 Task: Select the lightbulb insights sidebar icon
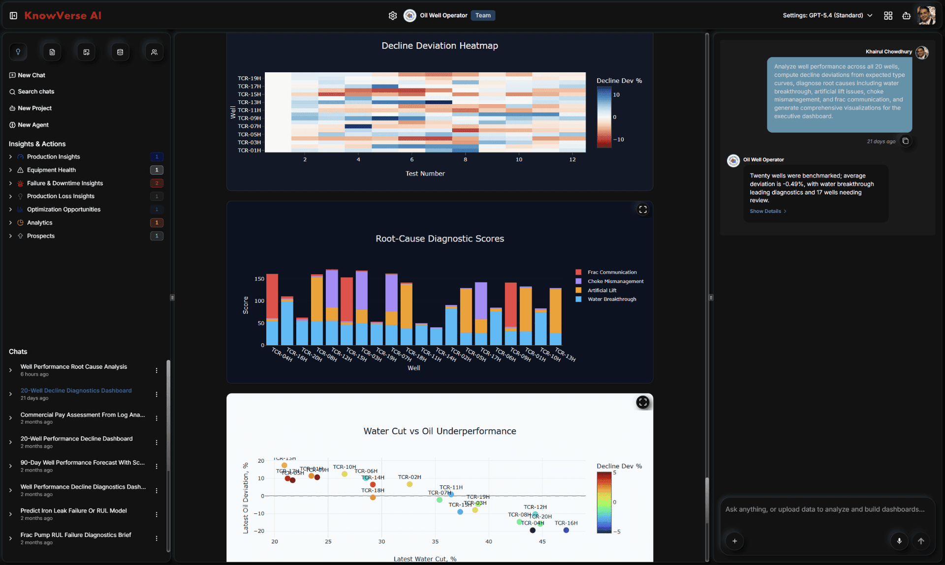(x=18, y=52)
